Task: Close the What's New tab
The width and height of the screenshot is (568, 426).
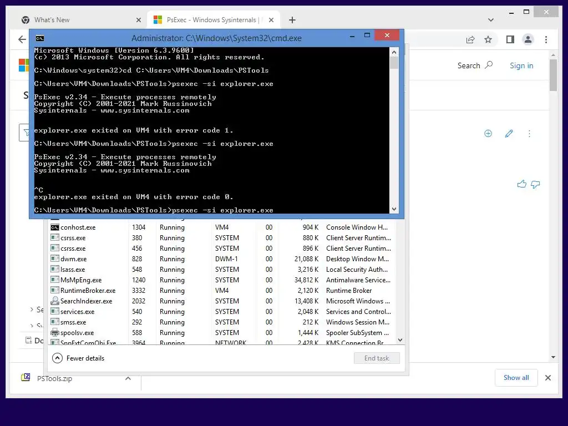Action: [138, 20]
